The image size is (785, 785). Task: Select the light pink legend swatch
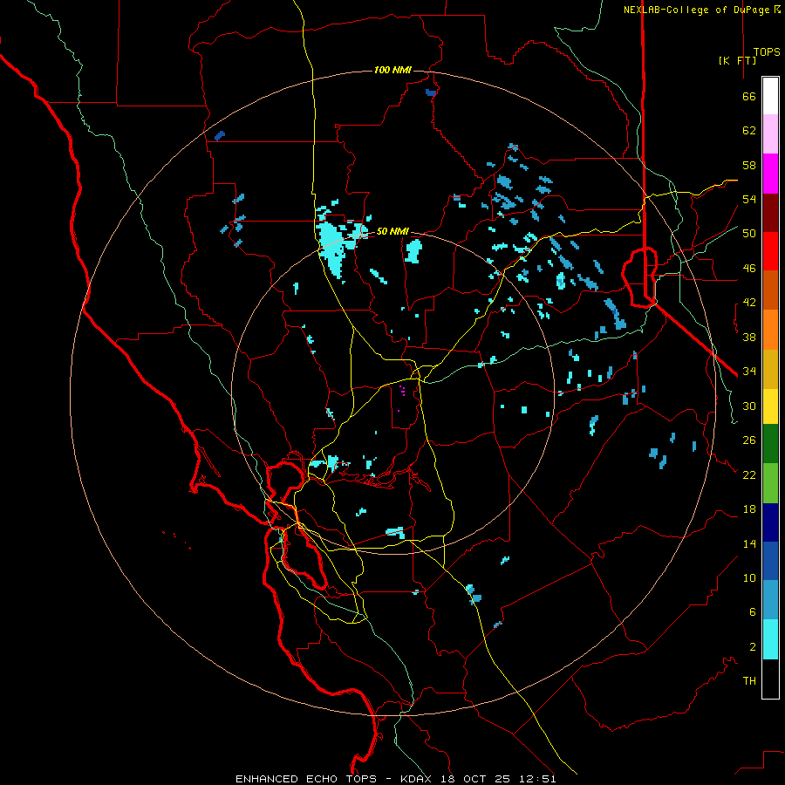pos(770,134)
